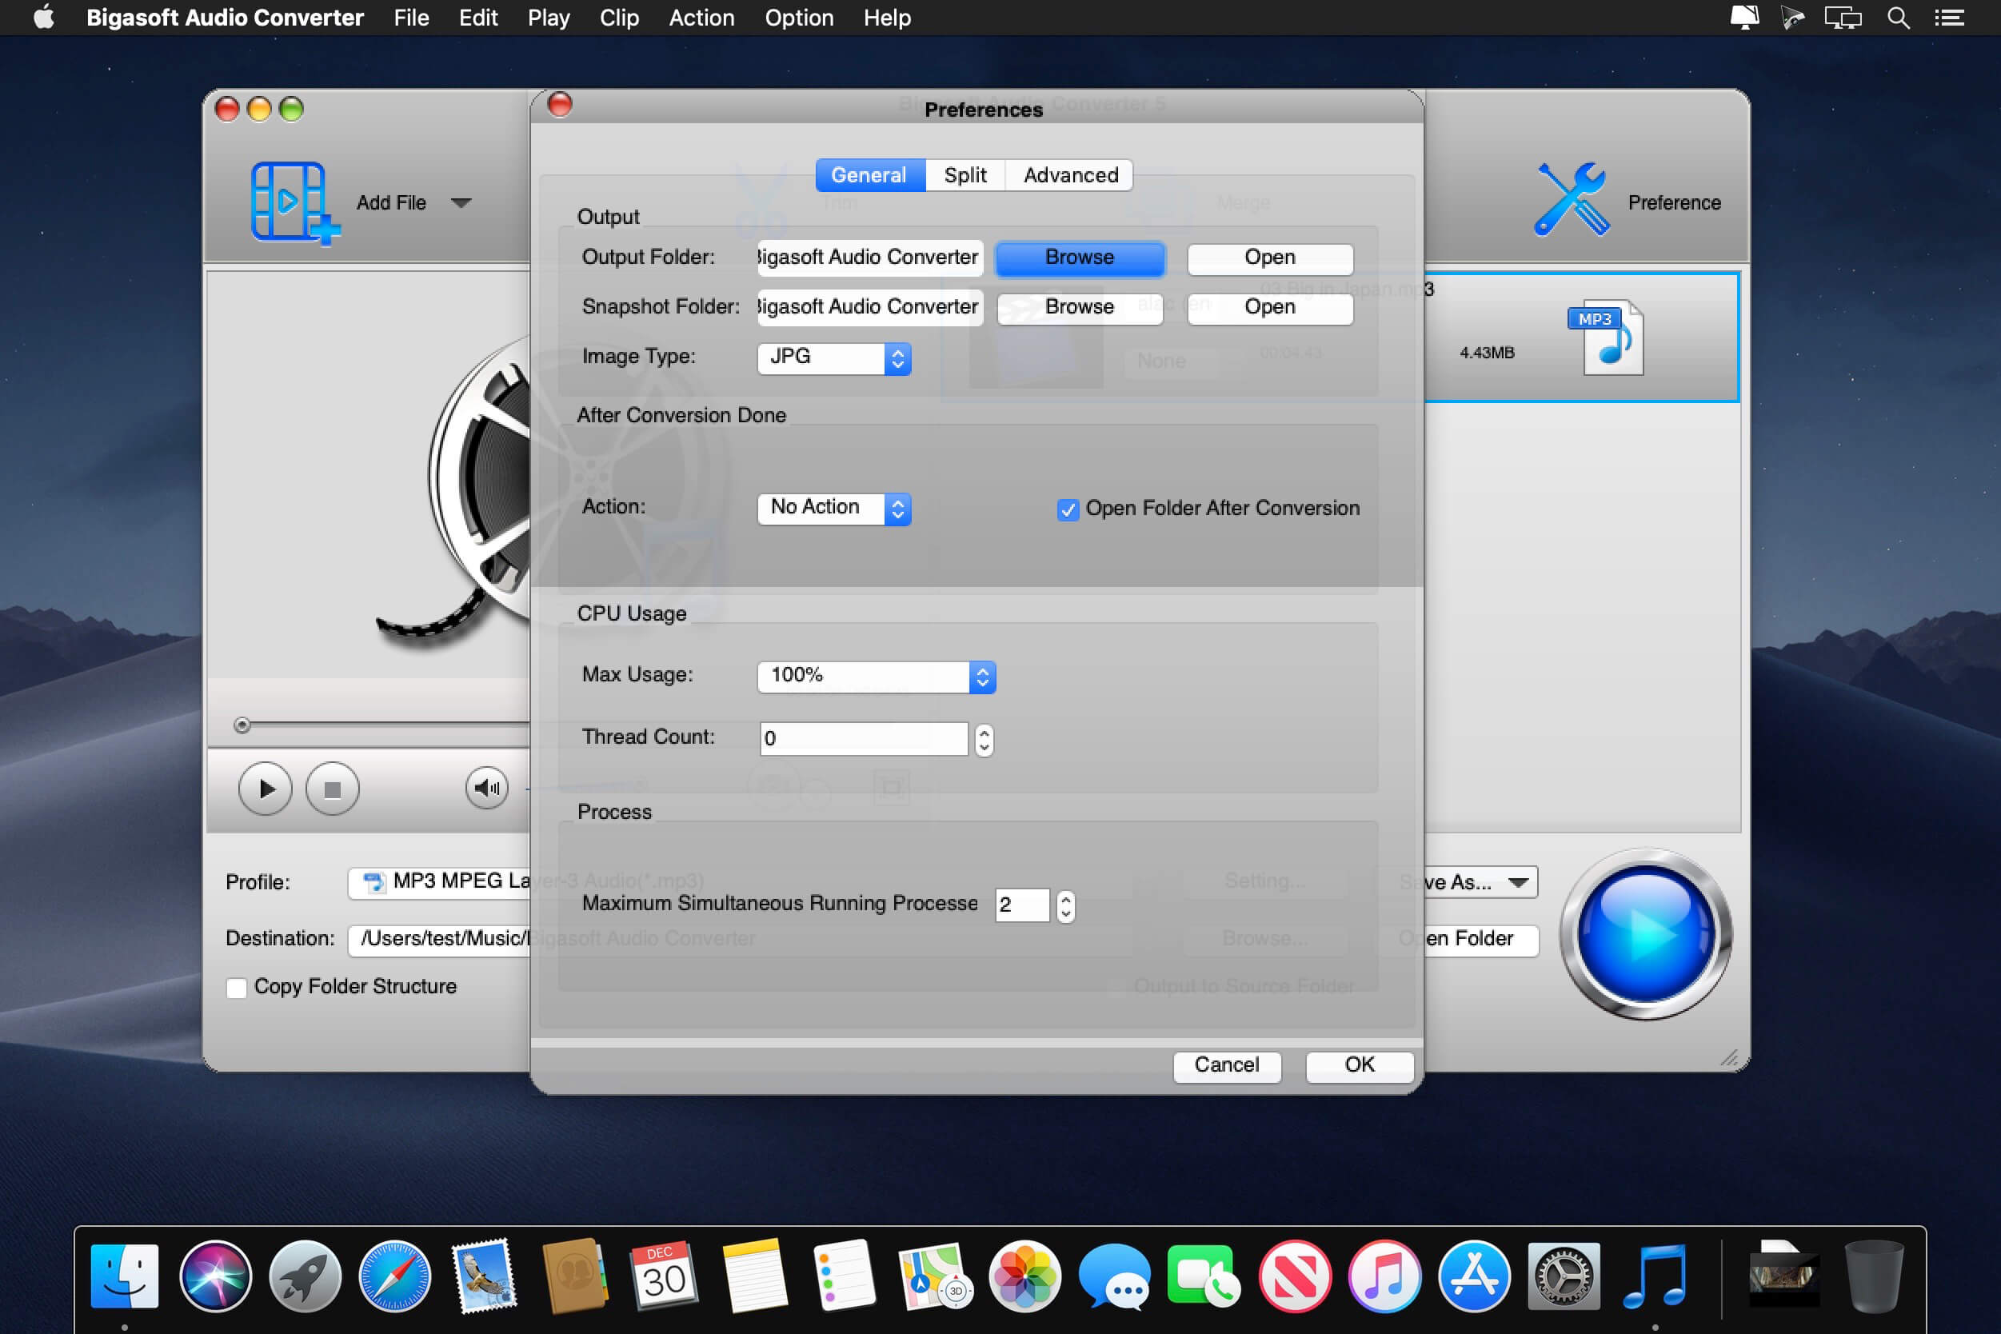Expand the Save As dropdown arrow
Viewport: 2001px width, 1334px height.
click(1518, 882)
